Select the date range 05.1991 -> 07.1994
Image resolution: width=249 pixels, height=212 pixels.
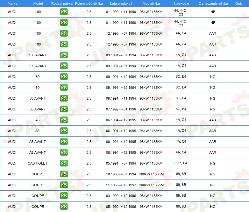[x=121, y=163]
